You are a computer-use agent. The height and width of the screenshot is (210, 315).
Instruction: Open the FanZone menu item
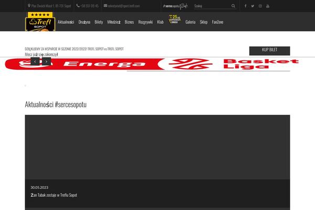[217, 22]
